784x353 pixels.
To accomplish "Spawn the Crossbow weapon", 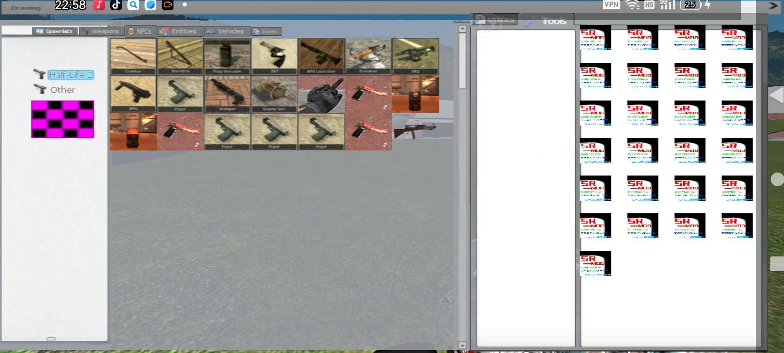I will (368, 56).
